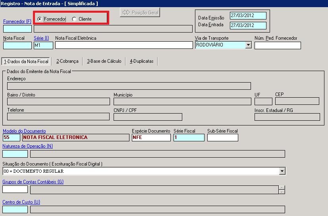Select the 1-Dados da Nota Fiscal tab

click(26, 62)
